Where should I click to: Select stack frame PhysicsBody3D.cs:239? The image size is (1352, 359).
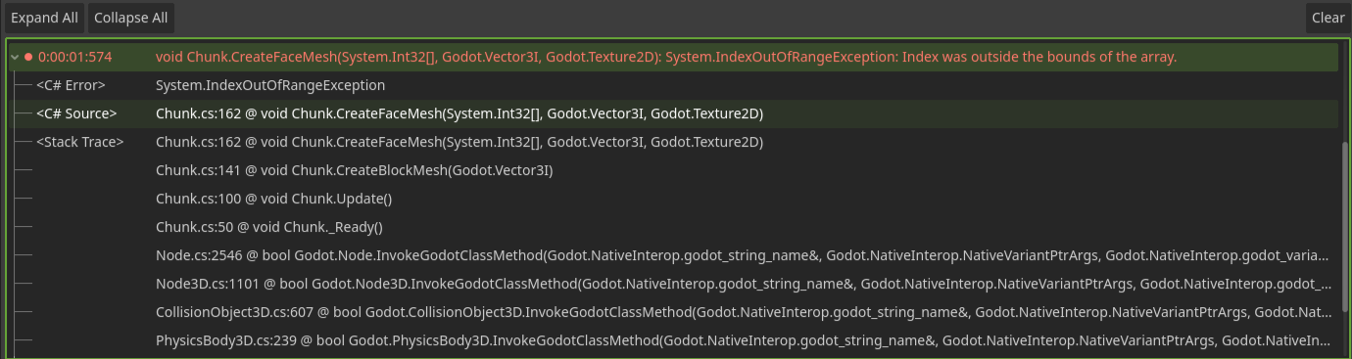coord(744,341)
